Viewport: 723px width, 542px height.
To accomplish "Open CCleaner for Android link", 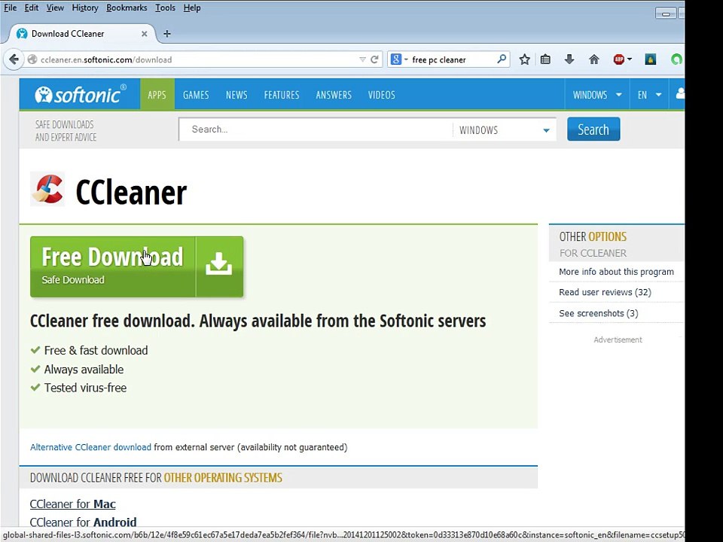I will click(83, 522).
